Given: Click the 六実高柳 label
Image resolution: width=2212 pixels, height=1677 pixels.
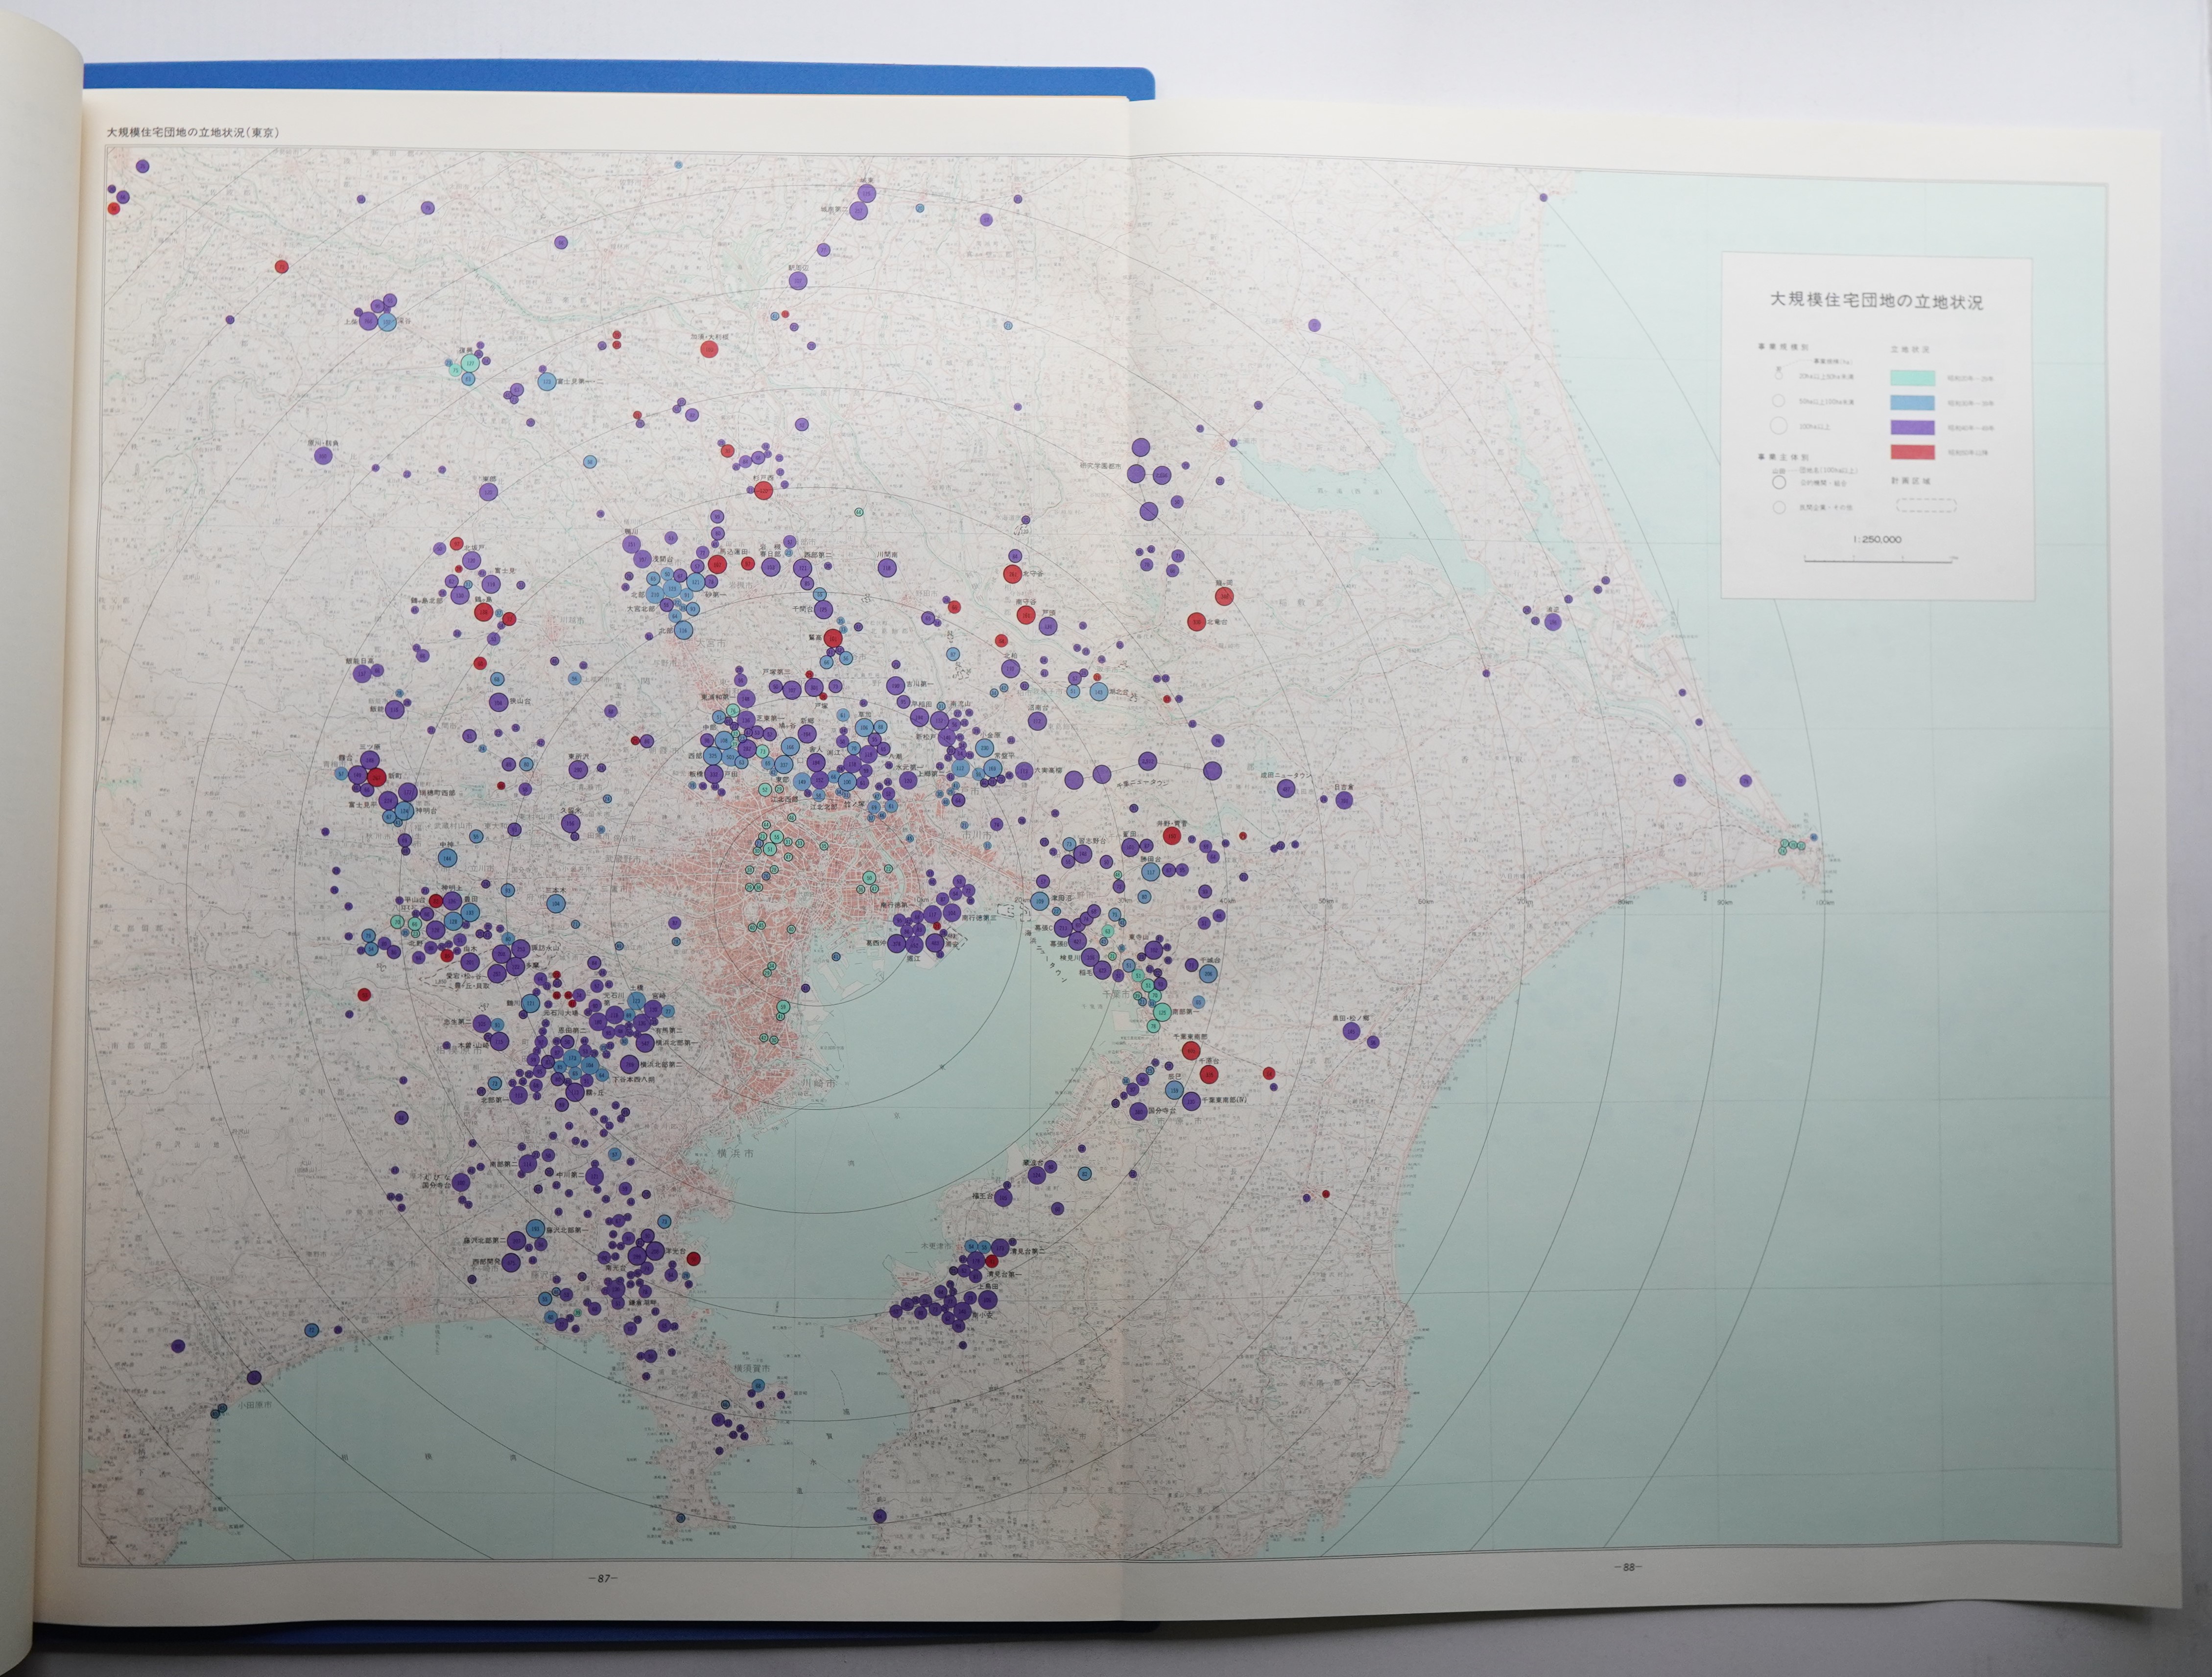Looking at the screenshot, I should click(x=1049, y=771).
